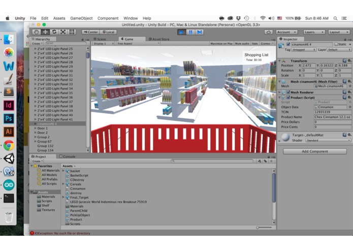353x251 pixels.
Task: Expand the Cereals asset folder
Action: point(63,184)
